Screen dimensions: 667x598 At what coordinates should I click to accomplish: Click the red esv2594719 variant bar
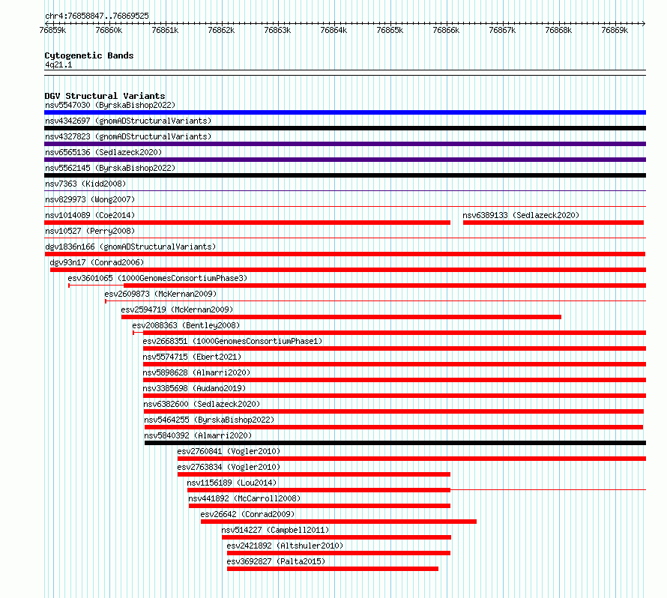tap(341, 317)
